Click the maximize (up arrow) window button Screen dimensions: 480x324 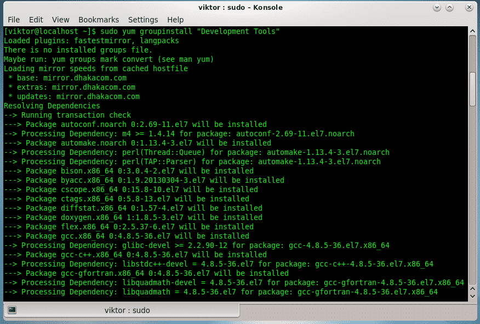(450, 7)
